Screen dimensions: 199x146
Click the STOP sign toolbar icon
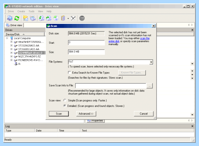pyautogui.click(x=82, y=18)
